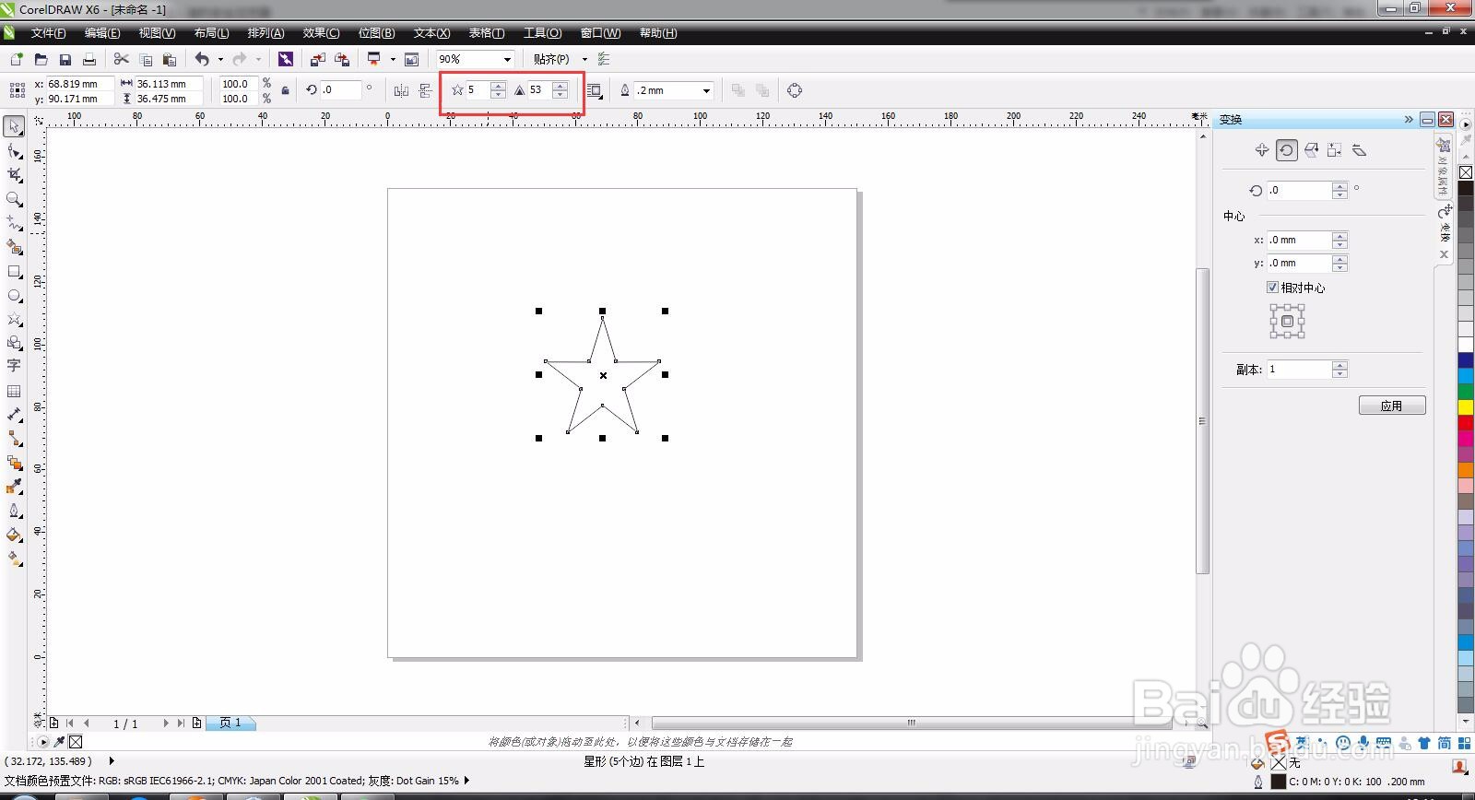Select the Text tool (字)
This screenshot has width=1475, height=800.
click(15, 366)
